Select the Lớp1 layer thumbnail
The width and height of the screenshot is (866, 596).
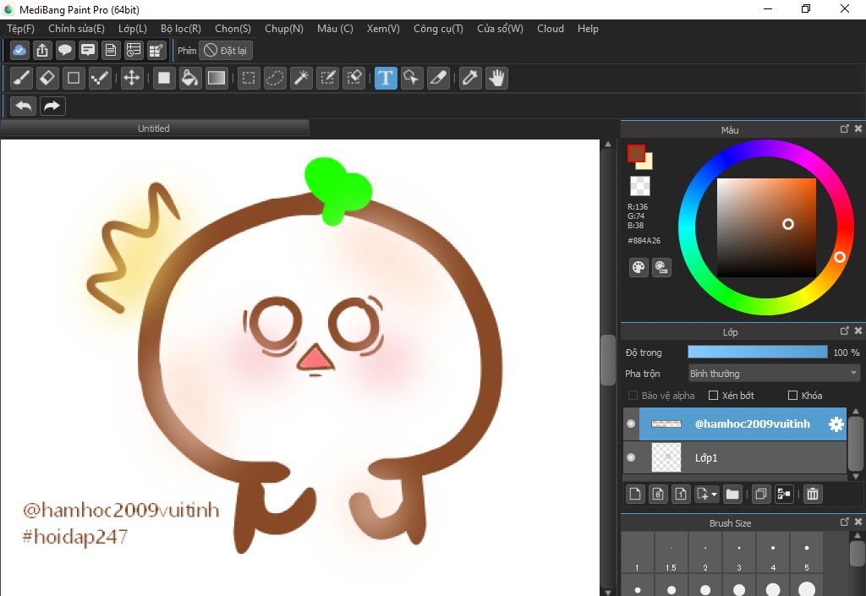(666, 457)
